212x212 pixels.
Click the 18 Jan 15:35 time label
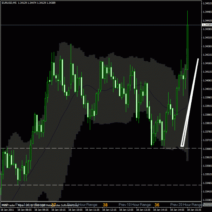(x=194, y=210)
